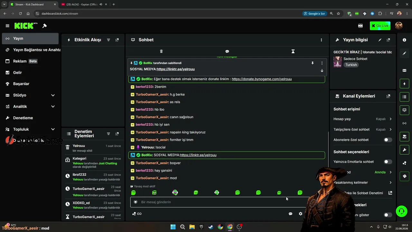Go to Yayın in the left sidebar
The height and width of the screenshot is (232, 412).
click(x=30, y=39)
